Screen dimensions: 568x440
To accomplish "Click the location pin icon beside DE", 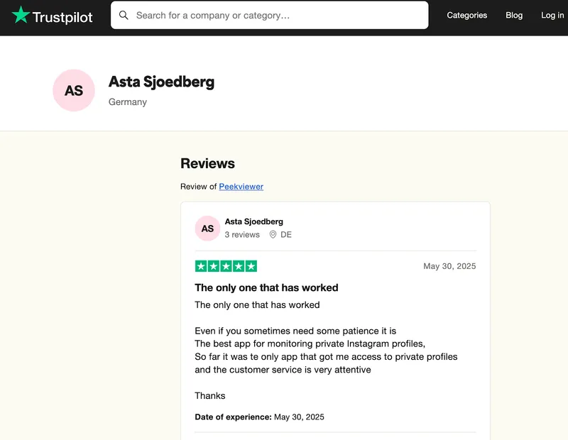I will click(273, 235).
